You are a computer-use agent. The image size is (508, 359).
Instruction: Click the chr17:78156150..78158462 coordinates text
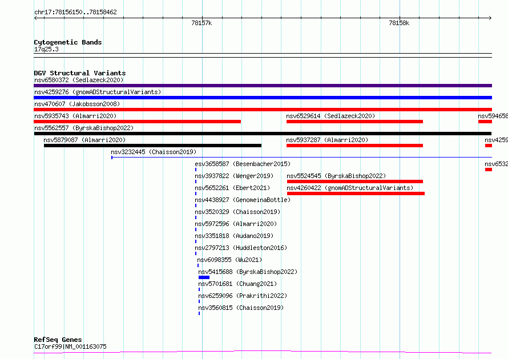[75, 13]
